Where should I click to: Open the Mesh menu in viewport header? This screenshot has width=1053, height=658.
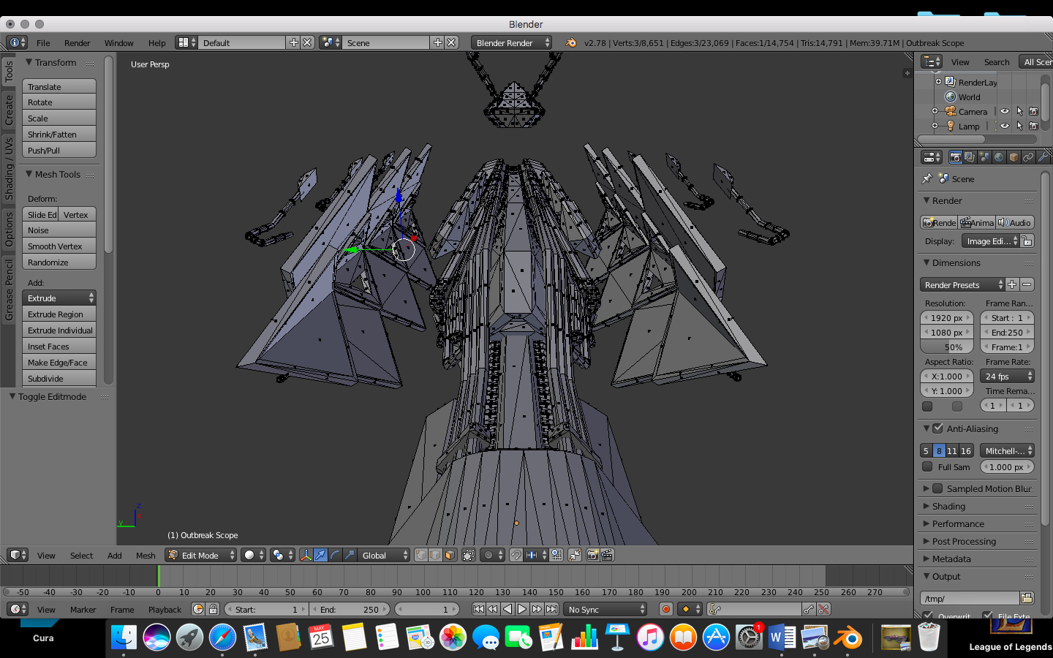point(146,555)
